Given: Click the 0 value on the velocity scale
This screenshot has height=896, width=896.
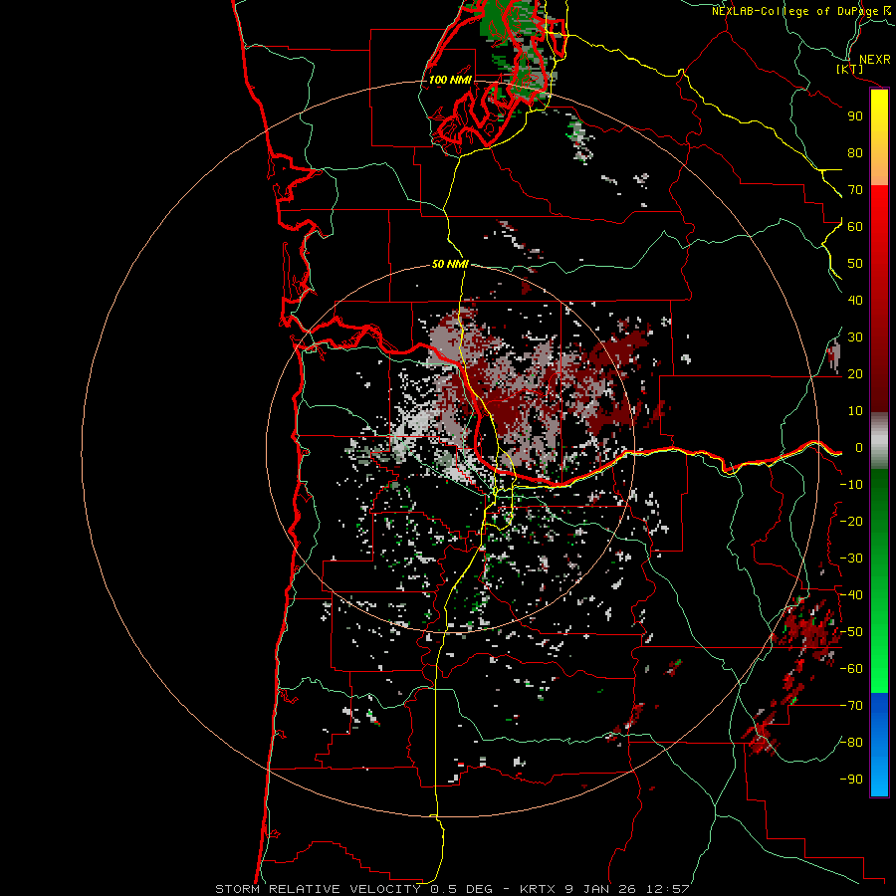Looking at the screenshot, I should (x=859, y=448).
